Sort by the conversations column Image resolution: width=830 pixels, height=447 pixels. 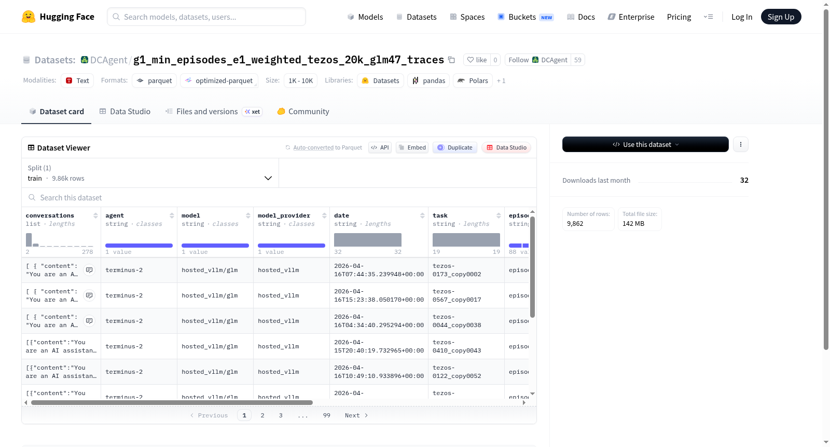click(95, 215)
